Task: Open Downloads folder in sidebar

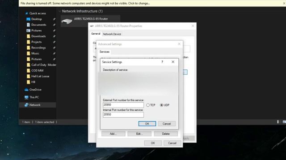Action: [38, 36]
